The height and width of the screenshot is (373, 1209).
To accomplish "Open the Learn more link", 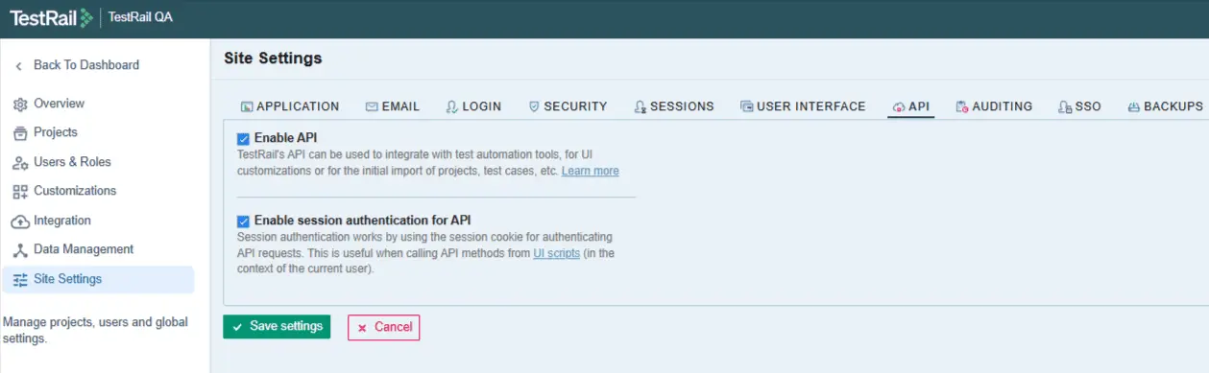I will click(x=591, y=172).
